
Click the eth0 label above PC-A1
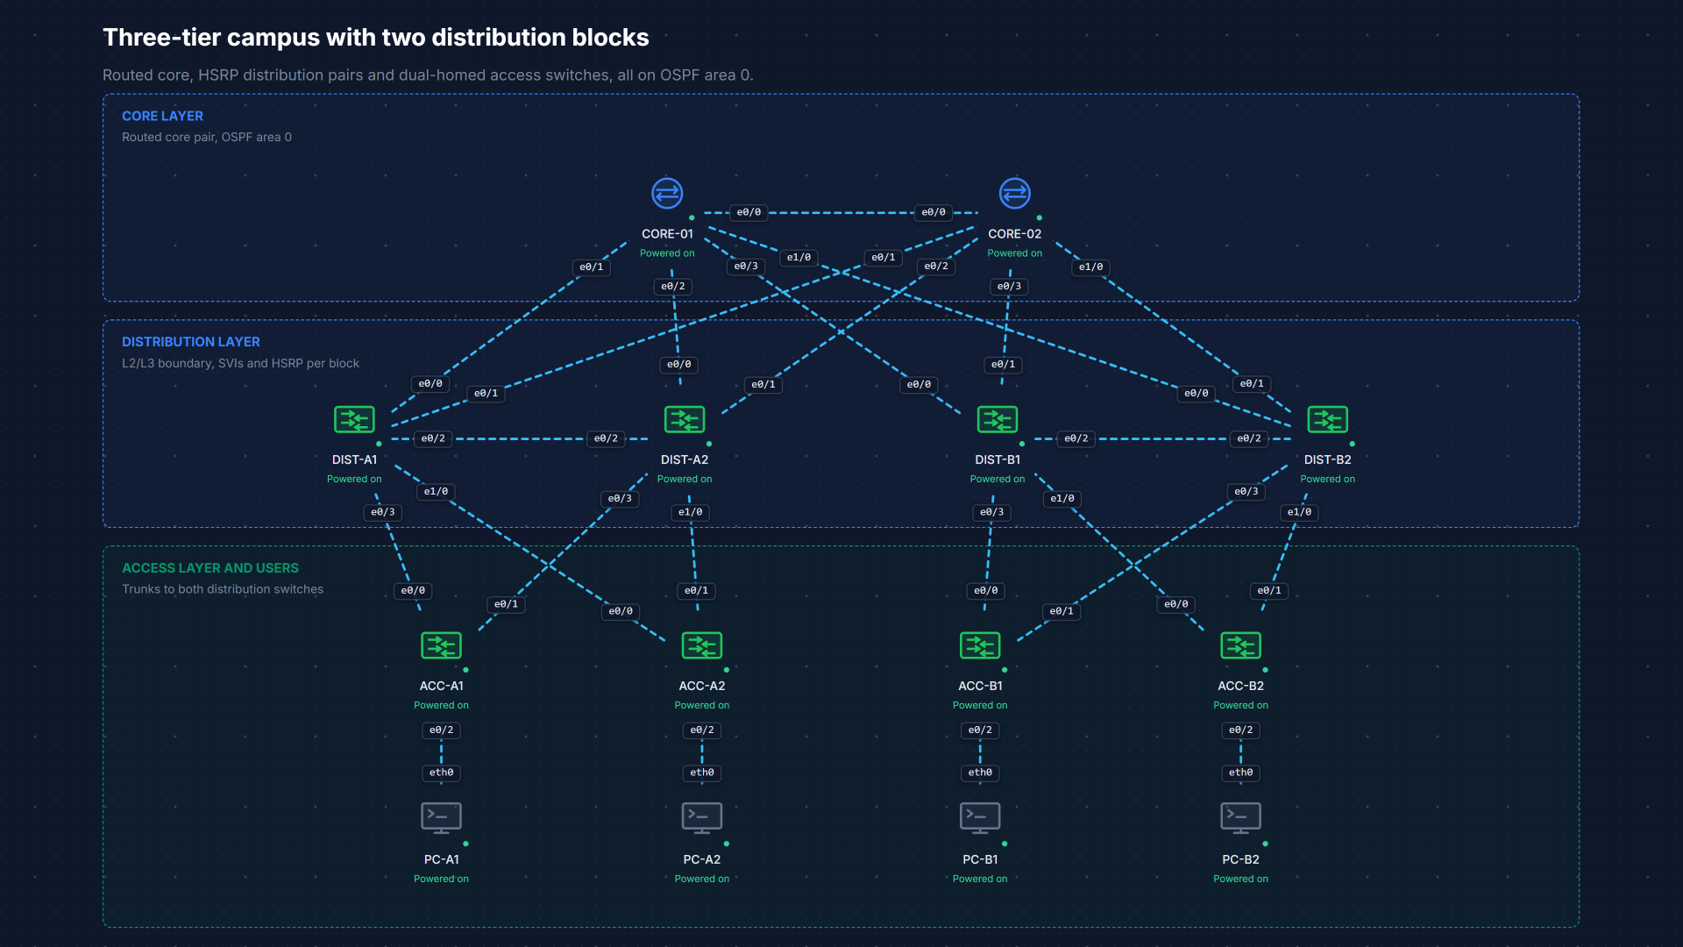pos(441,773)
